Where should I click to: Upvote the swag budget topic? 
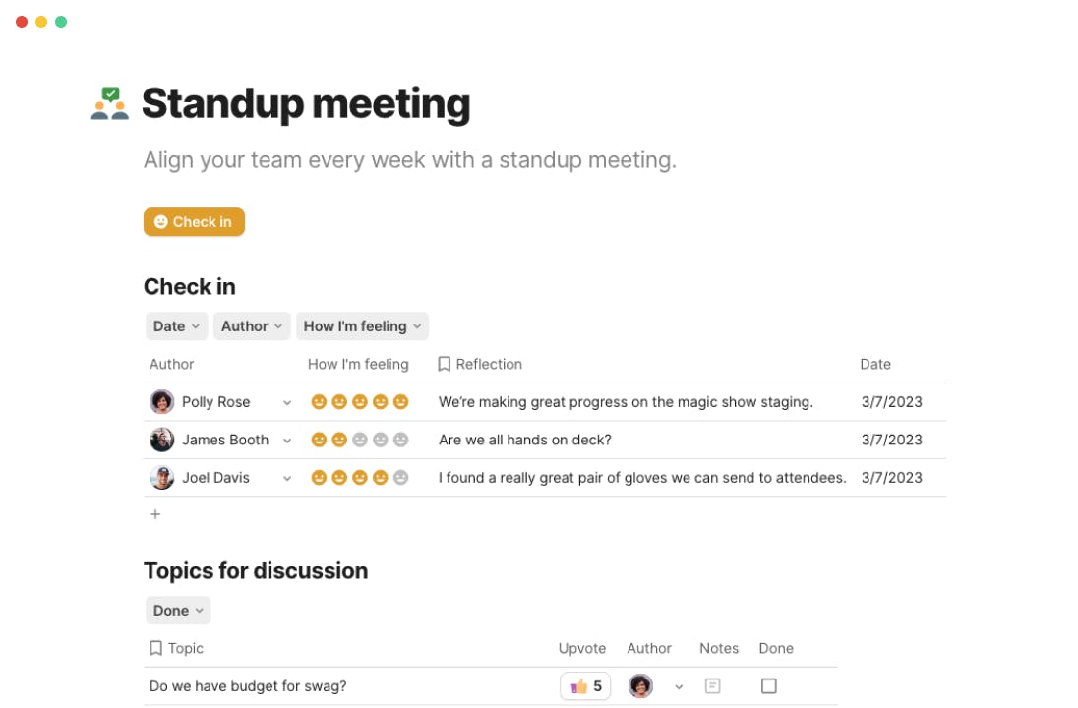pos(585,686)
